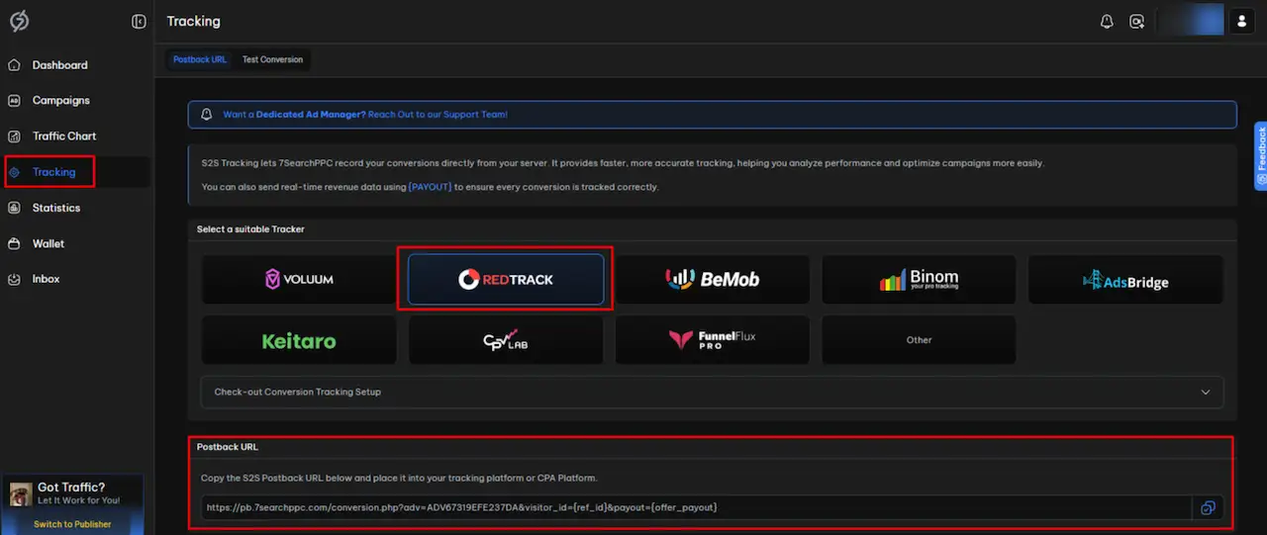Open notifications with the bell icon

[x=1107, y=22]
